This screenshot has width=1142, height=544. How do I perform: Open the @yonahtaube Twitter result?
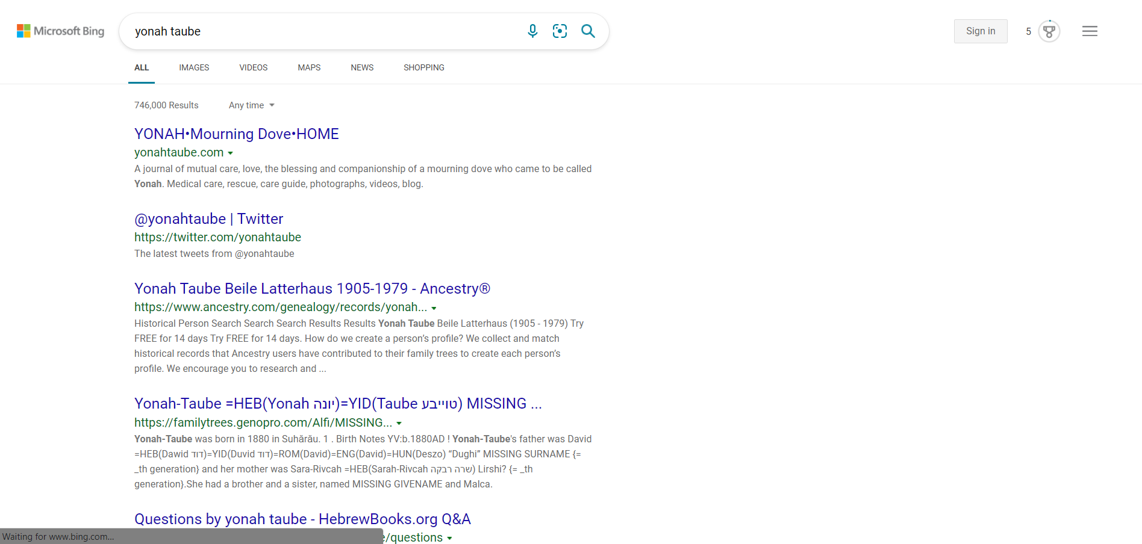(x=208, y=219)
